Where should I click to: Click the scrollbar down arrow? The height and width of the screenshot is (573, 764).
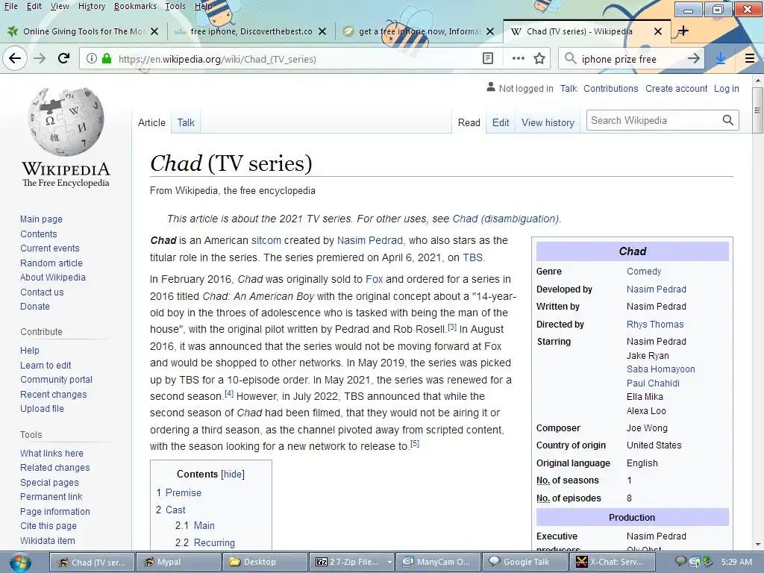pos(757,544)
